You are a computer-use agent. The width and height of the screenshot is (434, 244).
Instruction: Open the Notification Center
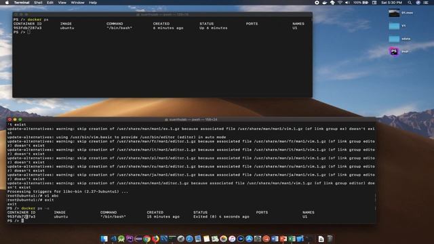[x=426, y=3]
